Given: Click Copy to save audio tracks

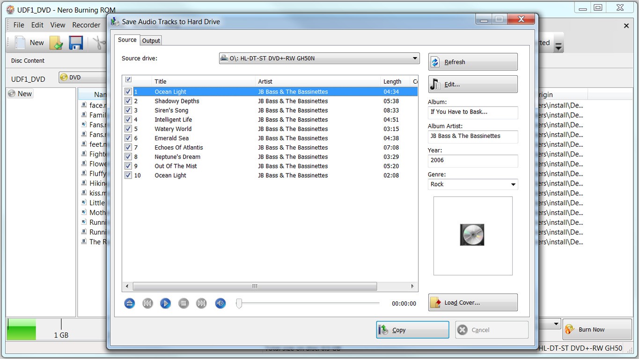Looking at the screenshot, I should point(411,330).
